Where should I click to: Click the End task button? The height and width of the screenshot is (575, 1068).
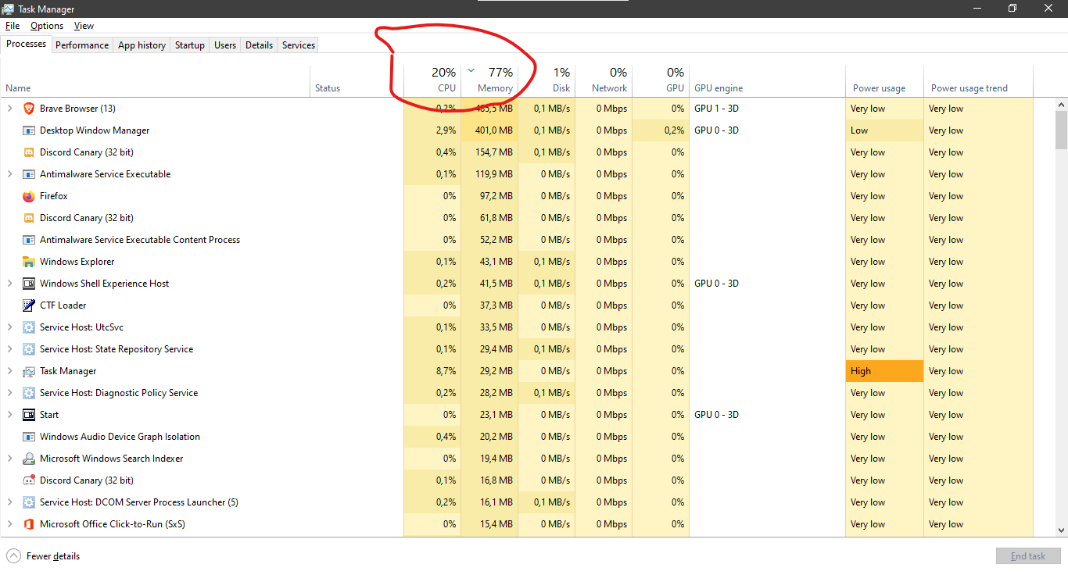coord(1028,556)
